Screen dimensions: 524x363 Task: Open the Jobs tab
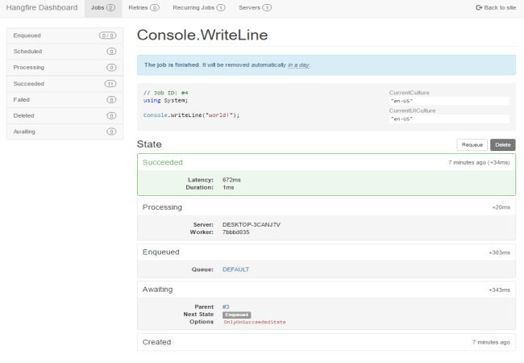tap(102, 7)
